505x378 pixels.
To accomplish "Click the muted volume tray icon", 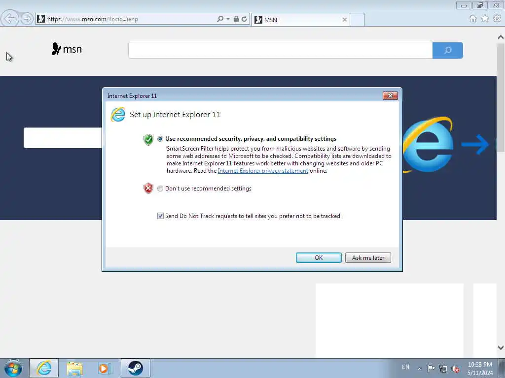I will pos(455,369).
